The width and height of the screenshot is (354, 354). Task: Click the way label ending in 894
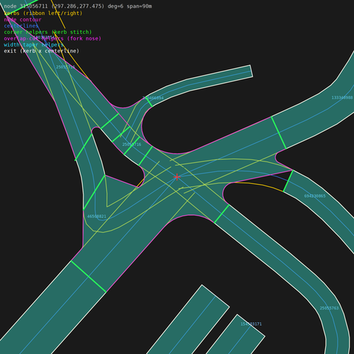pos(153,98)
